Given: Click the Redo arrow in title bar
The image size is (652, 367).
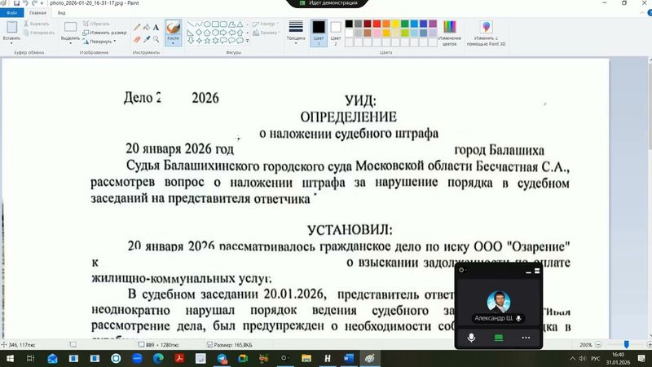Looking at the screenshot, I should 34,3.
